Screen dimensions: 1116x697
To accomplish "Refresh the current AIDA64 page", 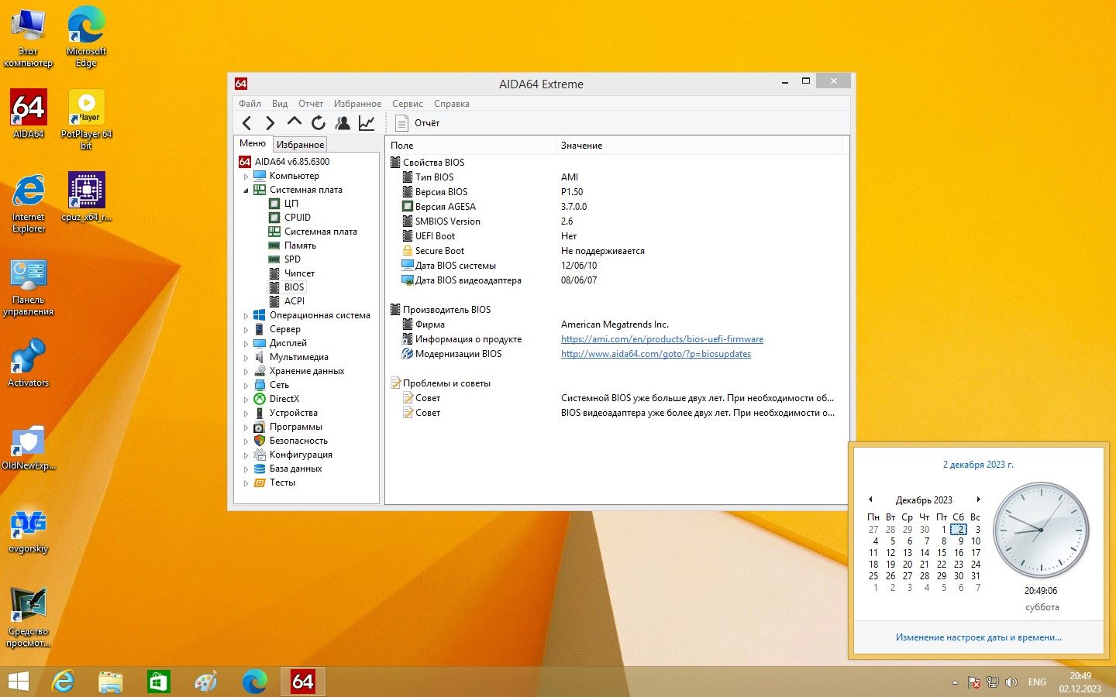I will point(318,122).
